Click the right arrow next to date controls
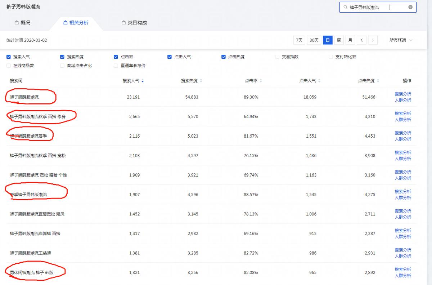Screen dimensions: 432x285 [x=373, y=40]
